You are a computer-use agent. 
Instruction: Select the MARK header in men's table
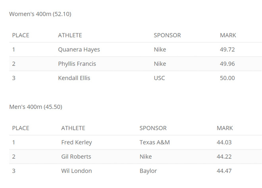225,128
